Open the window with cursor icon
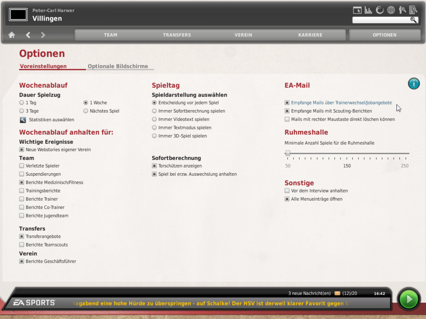Image resolution: width=426 pixels, height=319 pixels. tap(357, 10)
